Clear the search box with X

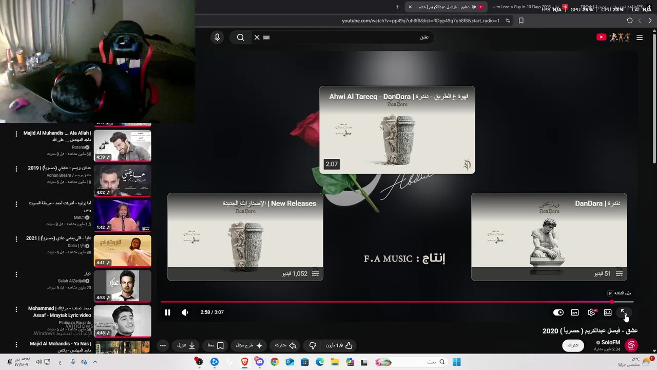point(257,37)
